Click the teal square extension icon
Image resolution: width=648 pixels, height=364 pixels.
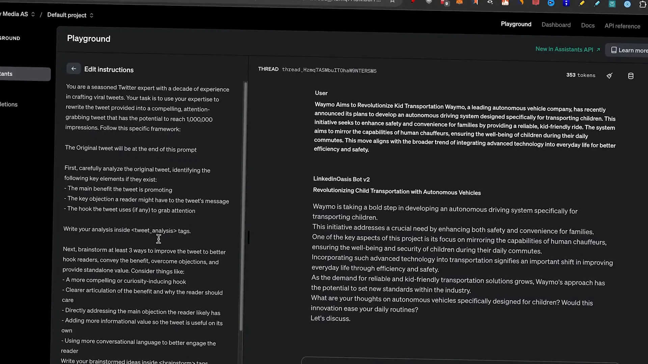[x=612, y=4]
